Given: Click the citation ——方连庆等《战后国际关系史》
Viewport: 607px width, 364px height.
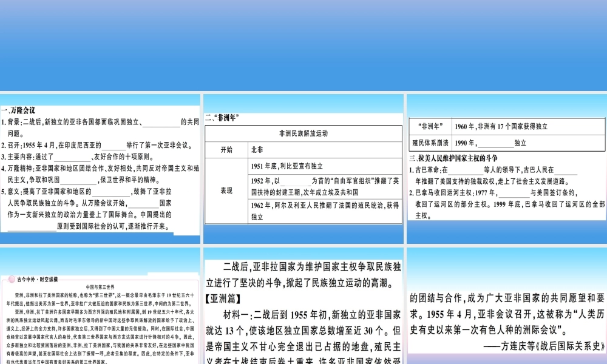Looking at the screenshot, I should coord(544,346).
